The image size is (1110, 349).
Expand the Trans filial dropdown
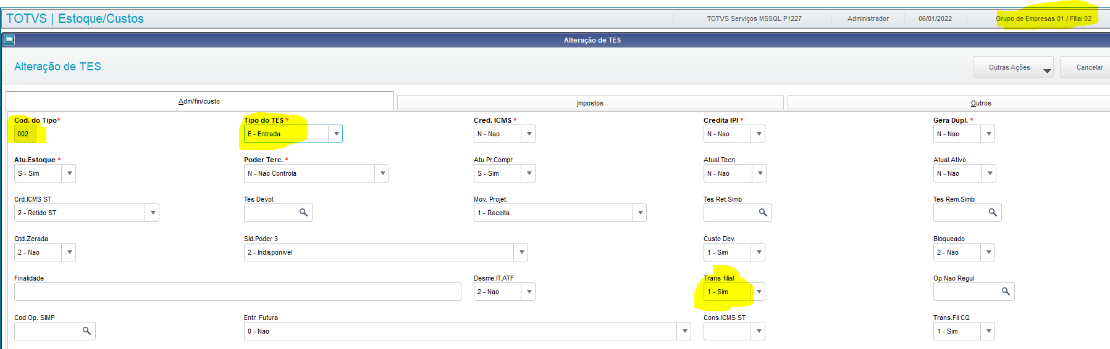click(x=758, y=292)
